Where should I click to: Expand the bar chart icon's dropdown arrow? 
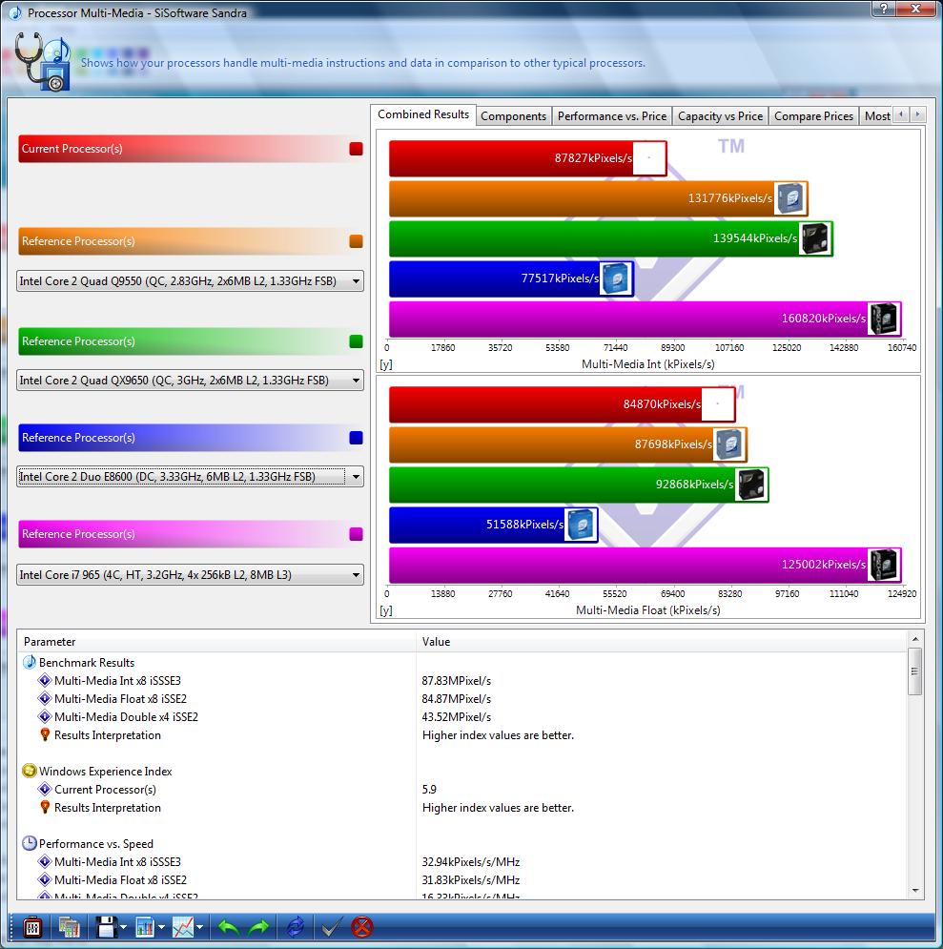pos(161,927)
